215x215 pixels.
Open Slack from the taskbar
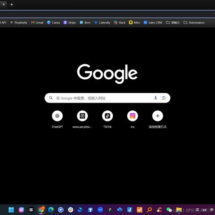pos(70,210)
